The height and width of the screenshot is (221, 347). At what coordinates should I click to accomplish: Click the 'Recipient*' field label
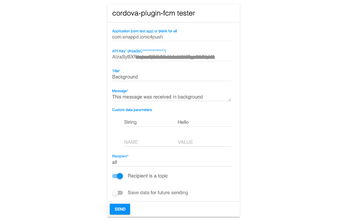tap(121, 156)
